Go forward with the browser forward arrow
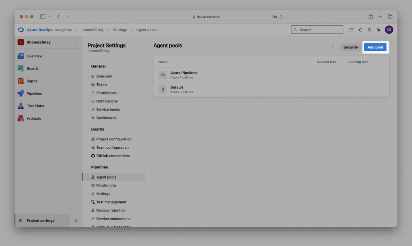 pos(68,16)
